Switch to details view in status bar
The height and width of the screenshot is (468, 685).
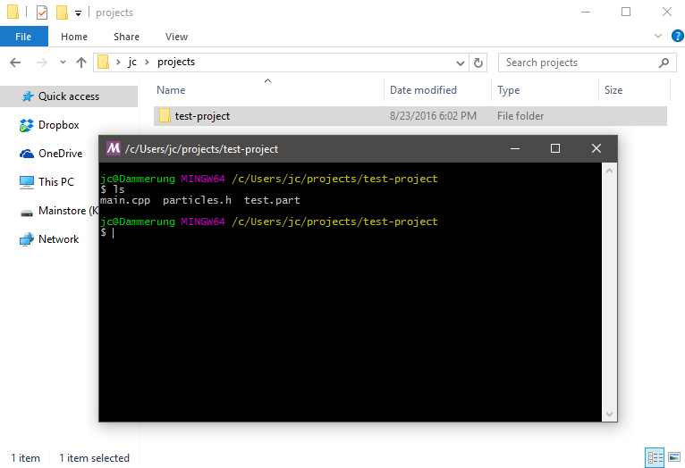point(655,457)
